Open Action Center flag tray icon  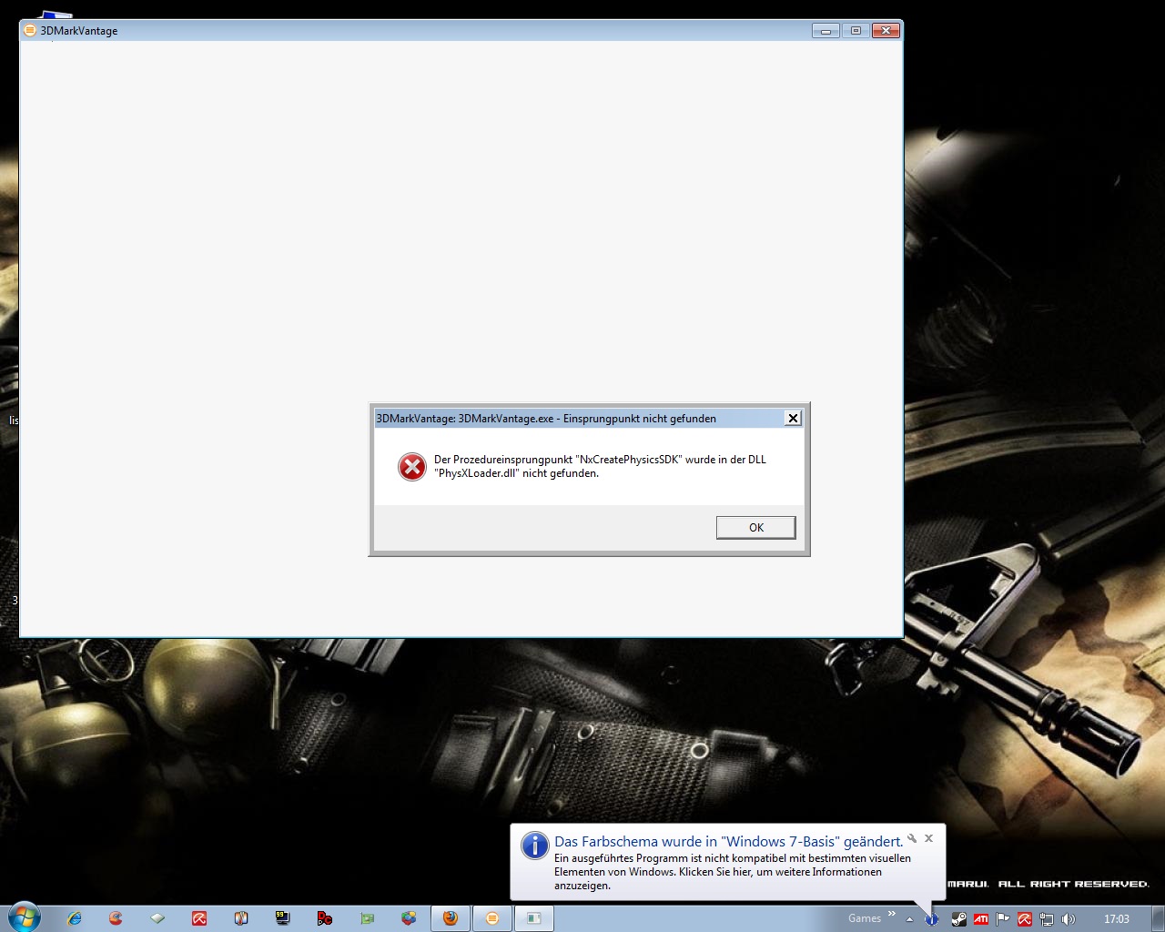click(x=1002, y=919)
